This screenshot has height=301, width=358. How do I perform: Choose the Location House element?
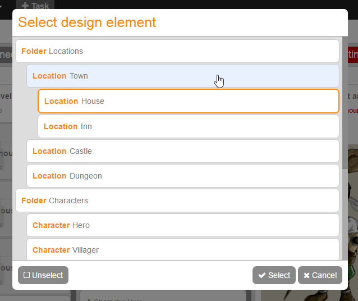coord(188,101)
